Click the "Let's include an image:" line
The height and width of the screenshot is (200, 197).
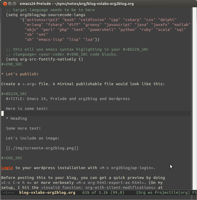point(33,138)
